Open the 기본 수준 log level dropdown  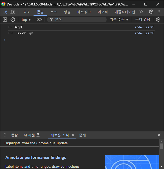pos(119,20)
